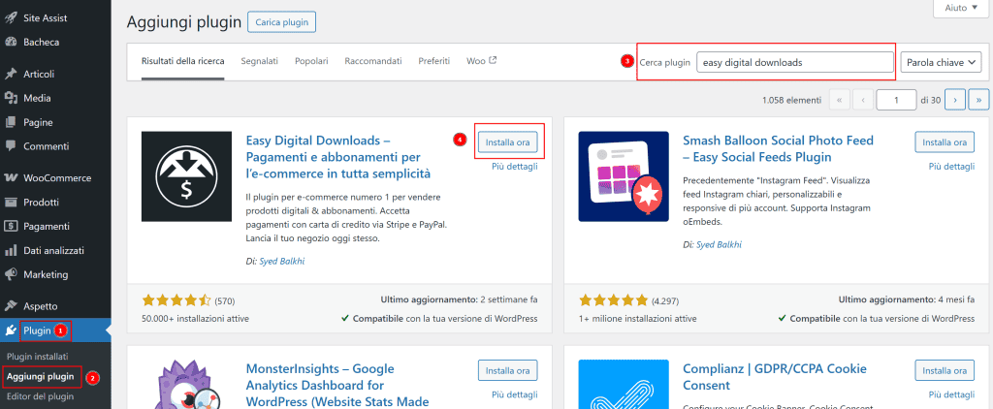The image size is (993, 409).
Task: Go to next results page arrow
Action: 955,100
